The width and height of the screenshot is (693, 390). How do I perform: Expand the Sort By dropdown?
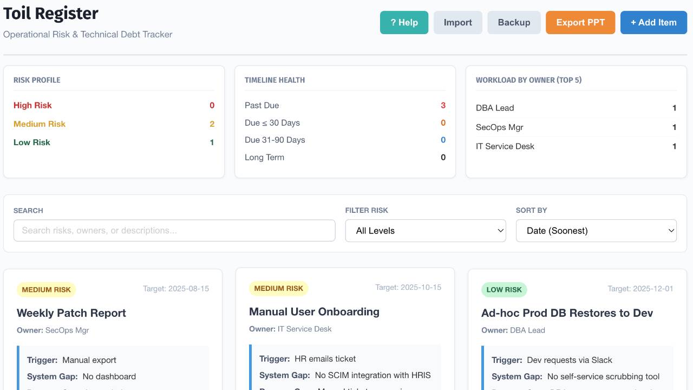pos(596,230)
